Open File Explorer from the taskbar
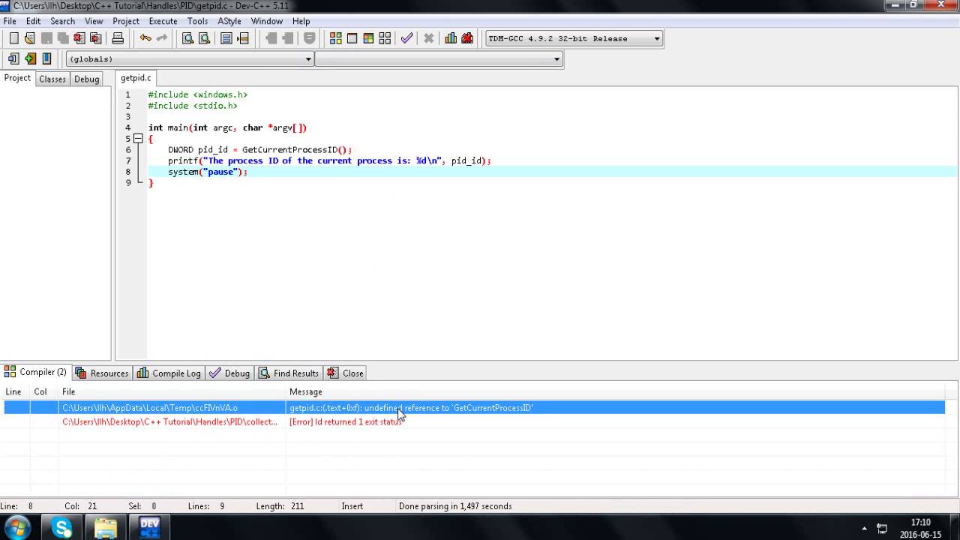The height and width of the screenshot is (540, 960). click(x=106, y=526)
